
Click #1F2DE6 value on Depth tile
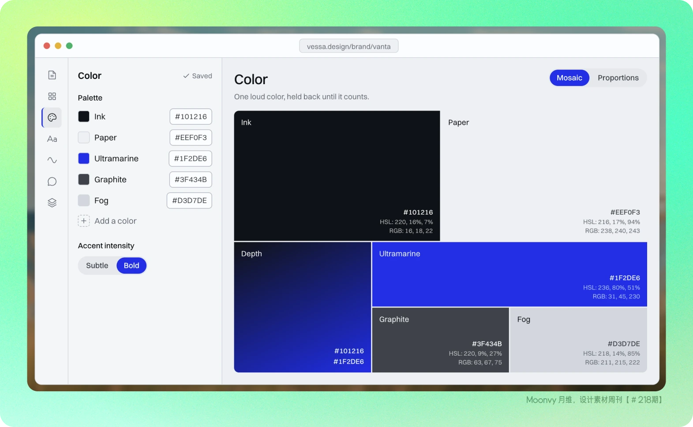348,361
